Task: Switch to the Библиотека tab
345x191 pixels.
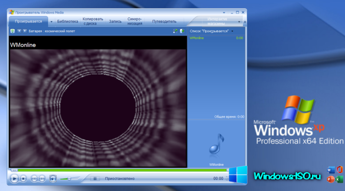Action: pos(67,21)
